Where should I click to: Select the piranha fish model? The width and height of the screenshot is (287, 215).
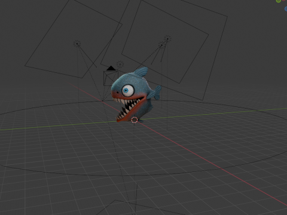pyautogui.click(x=136, y=94)
